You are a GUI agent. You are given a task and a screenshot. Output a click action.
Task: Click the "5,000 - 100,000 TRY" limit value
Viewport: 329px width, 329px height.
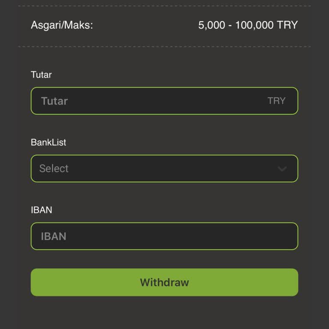click(x=248, y=25)
